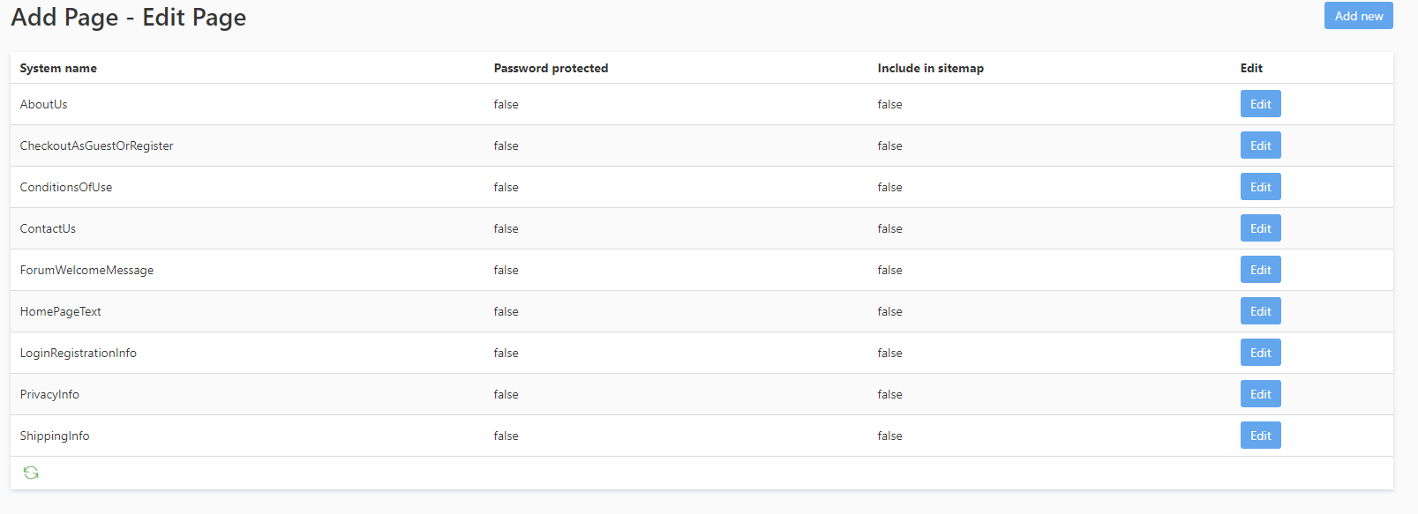Viewport: 1418px width, 514px height.
Task: Edit the ConditionsOfUse page
Action: [x=1260, y=187]
